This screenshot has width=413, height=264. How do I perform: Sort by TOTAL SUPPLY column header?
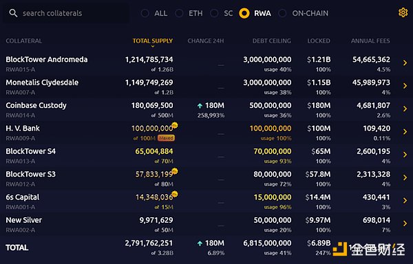pyautogui.click(x=153, y=41)
